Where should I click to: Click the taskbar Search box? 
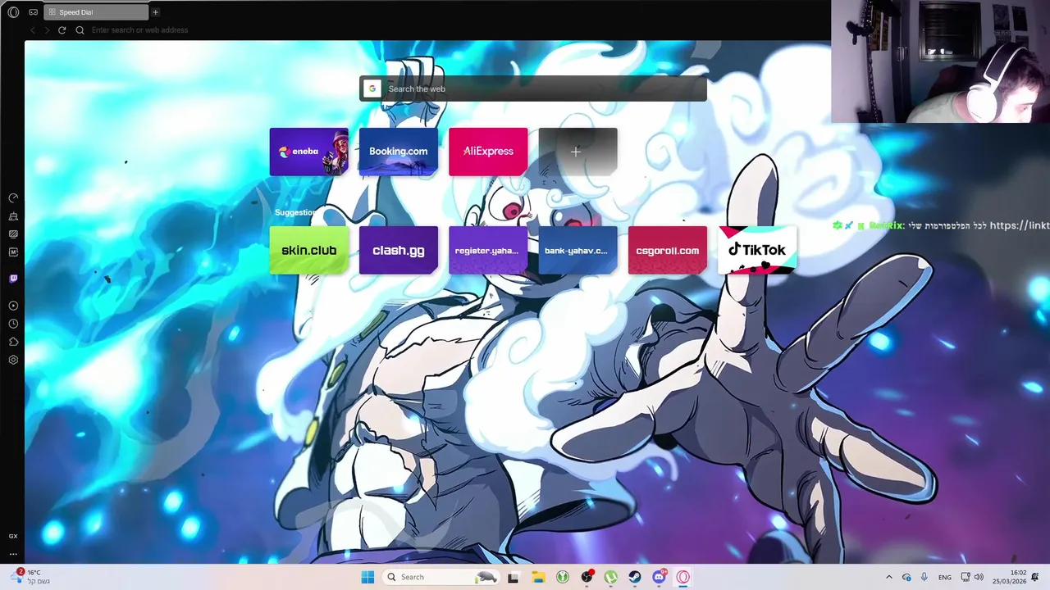(441, 577)
